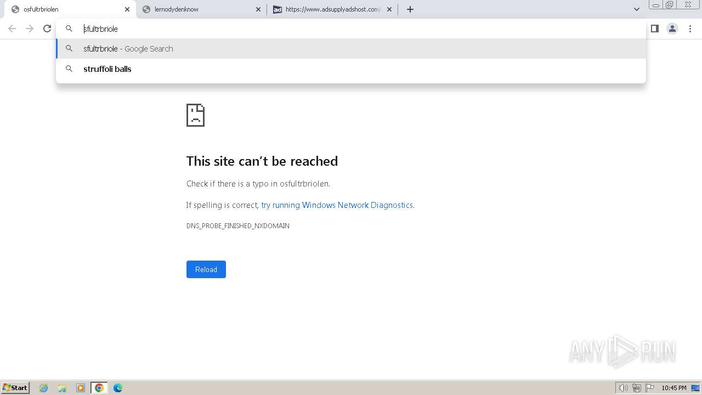Open the Action Center flag icon
Image resolution: width=702 pixels, height=395 pixels.
[650, 388]
